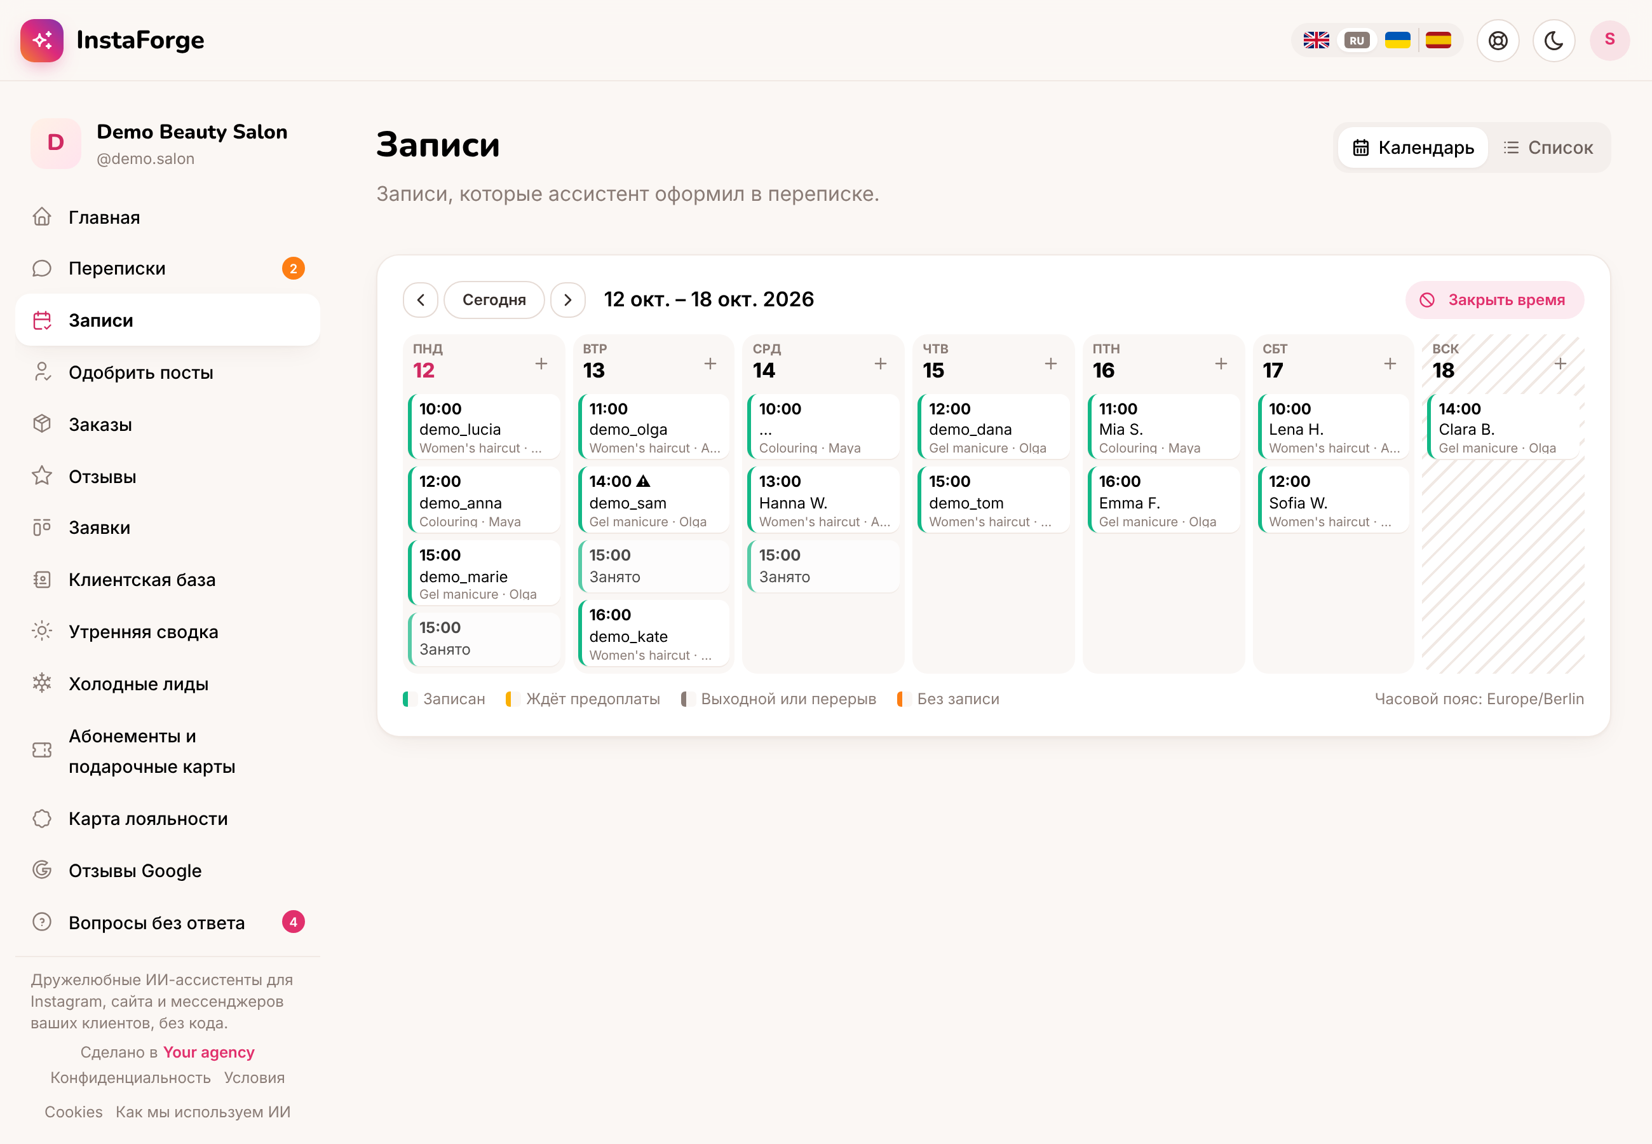Open the user avatar S menu
Viewport: 1652px width, 1144px height.
(x=1609, y=40)
